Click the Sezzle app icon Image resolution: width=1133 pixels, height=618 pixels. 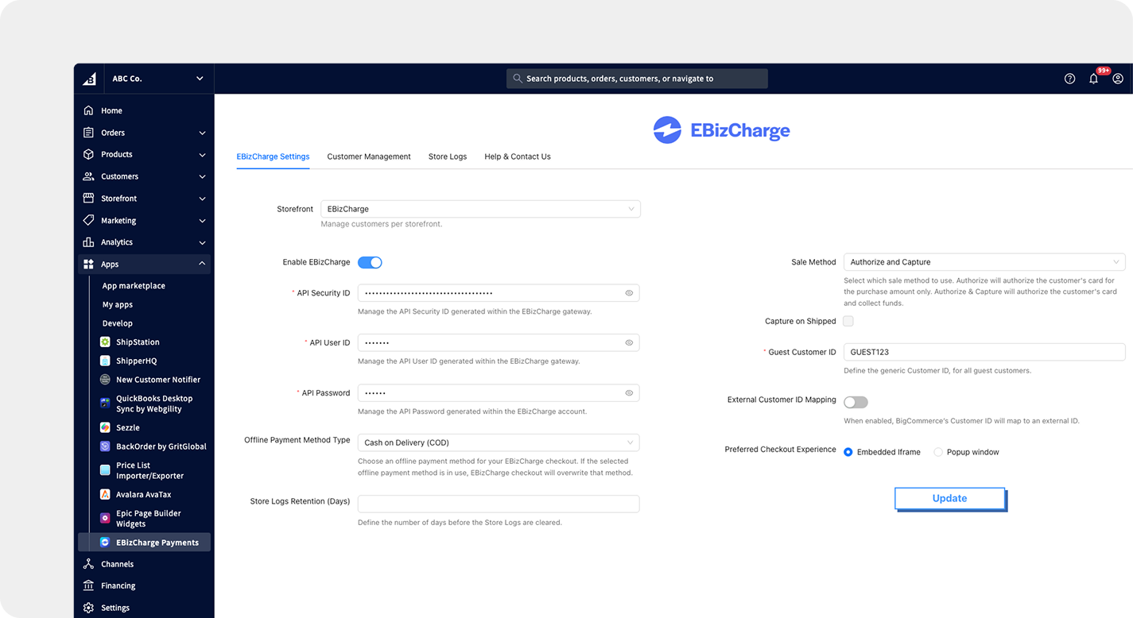[x=105, y=427]
